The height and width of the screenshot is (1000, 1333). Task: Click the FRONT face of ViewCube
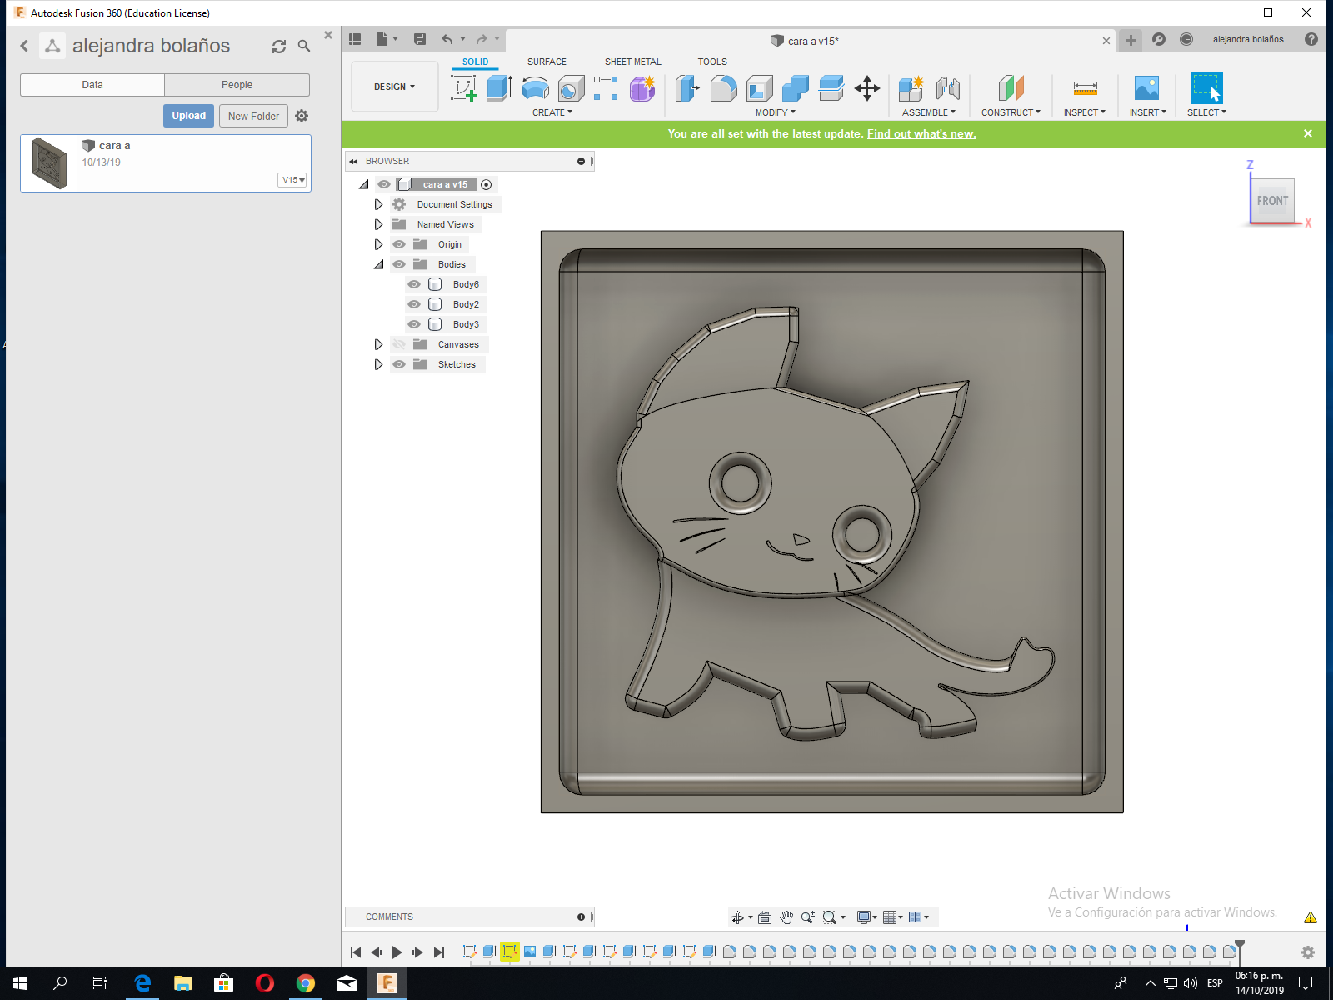1272,201
